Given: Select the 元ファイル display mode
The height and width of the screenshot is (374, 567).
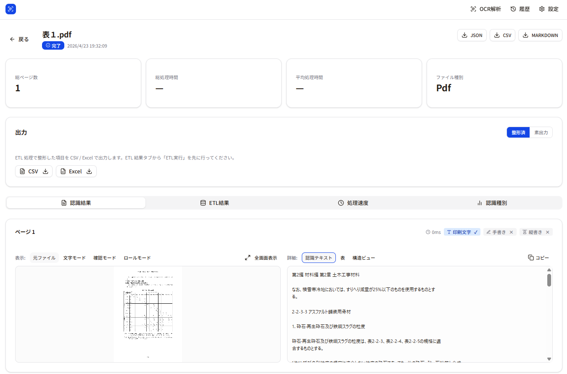Looking at the screenshot, I should [x=44, y=258].
